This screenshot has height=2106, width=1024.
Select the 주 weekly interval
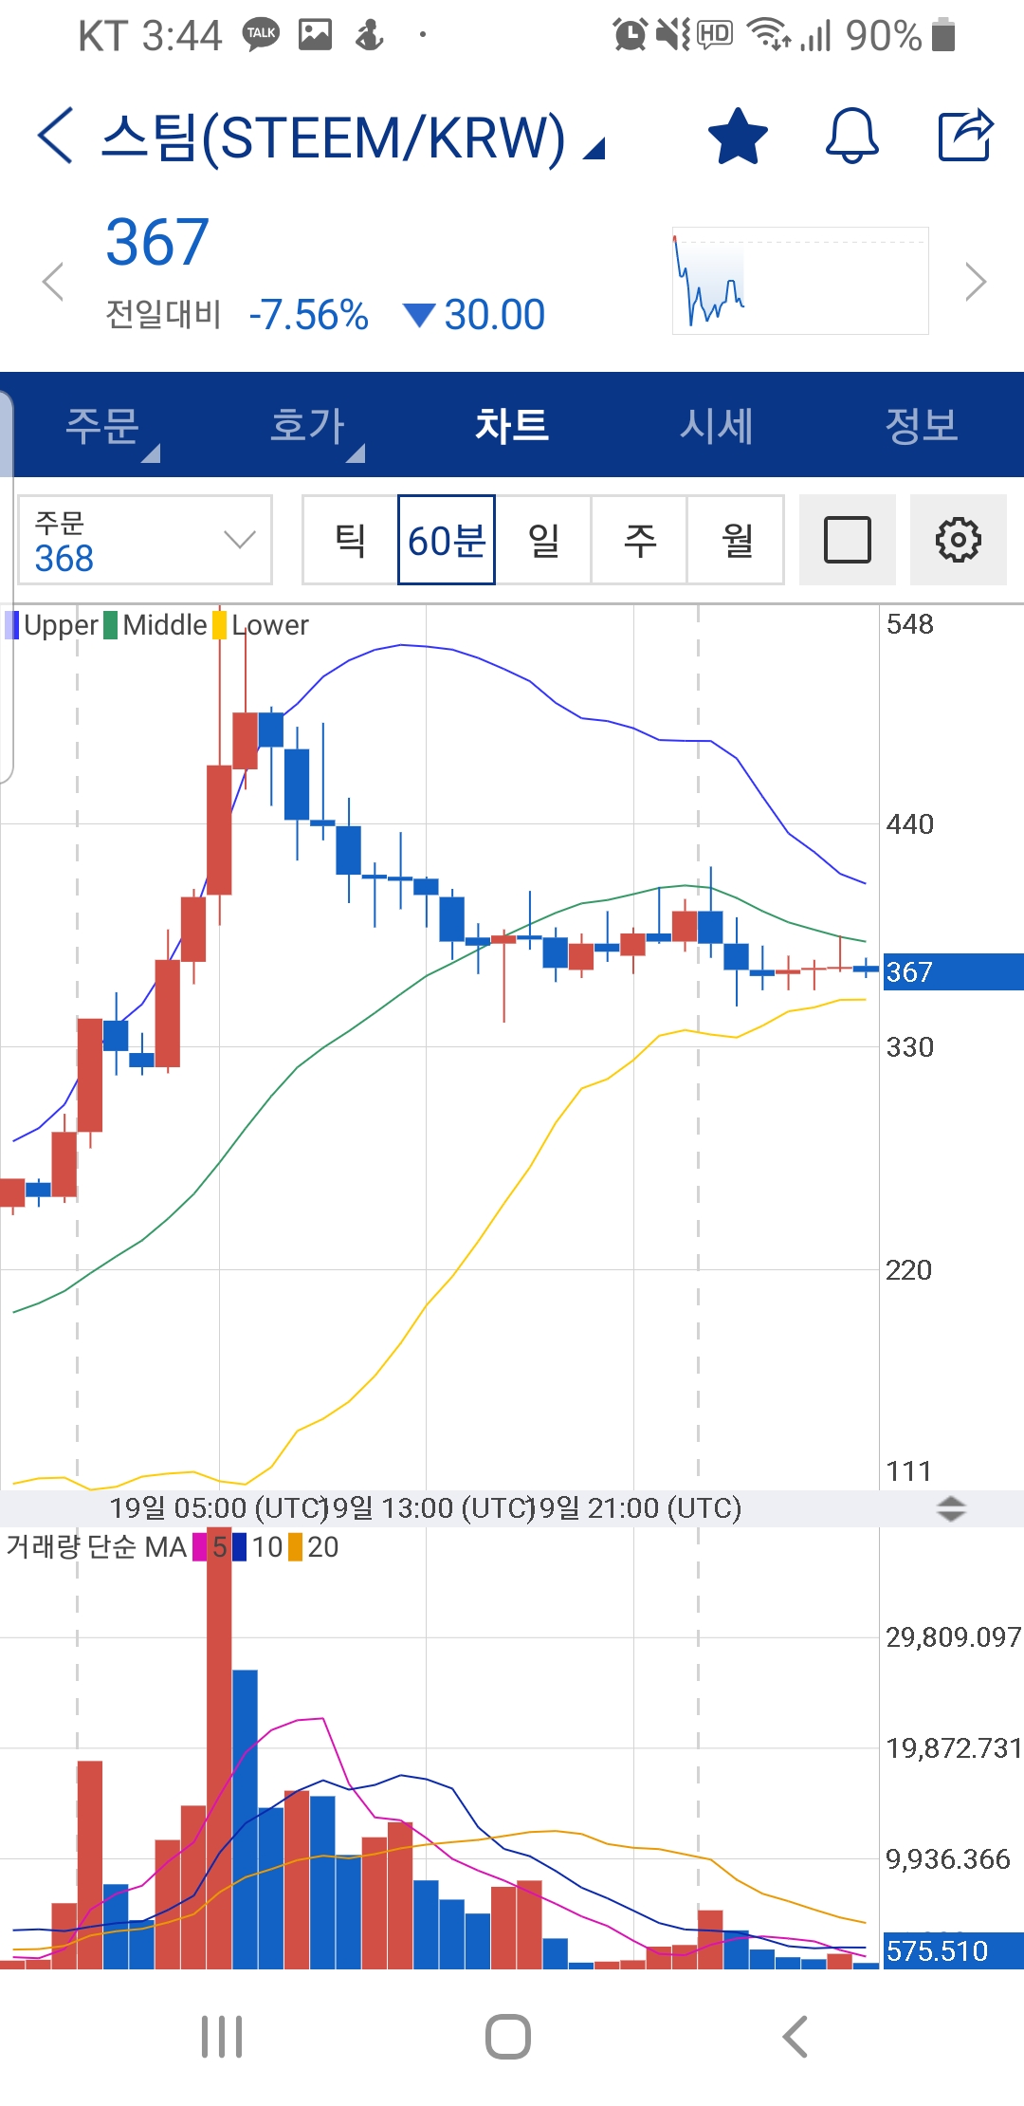640,540
